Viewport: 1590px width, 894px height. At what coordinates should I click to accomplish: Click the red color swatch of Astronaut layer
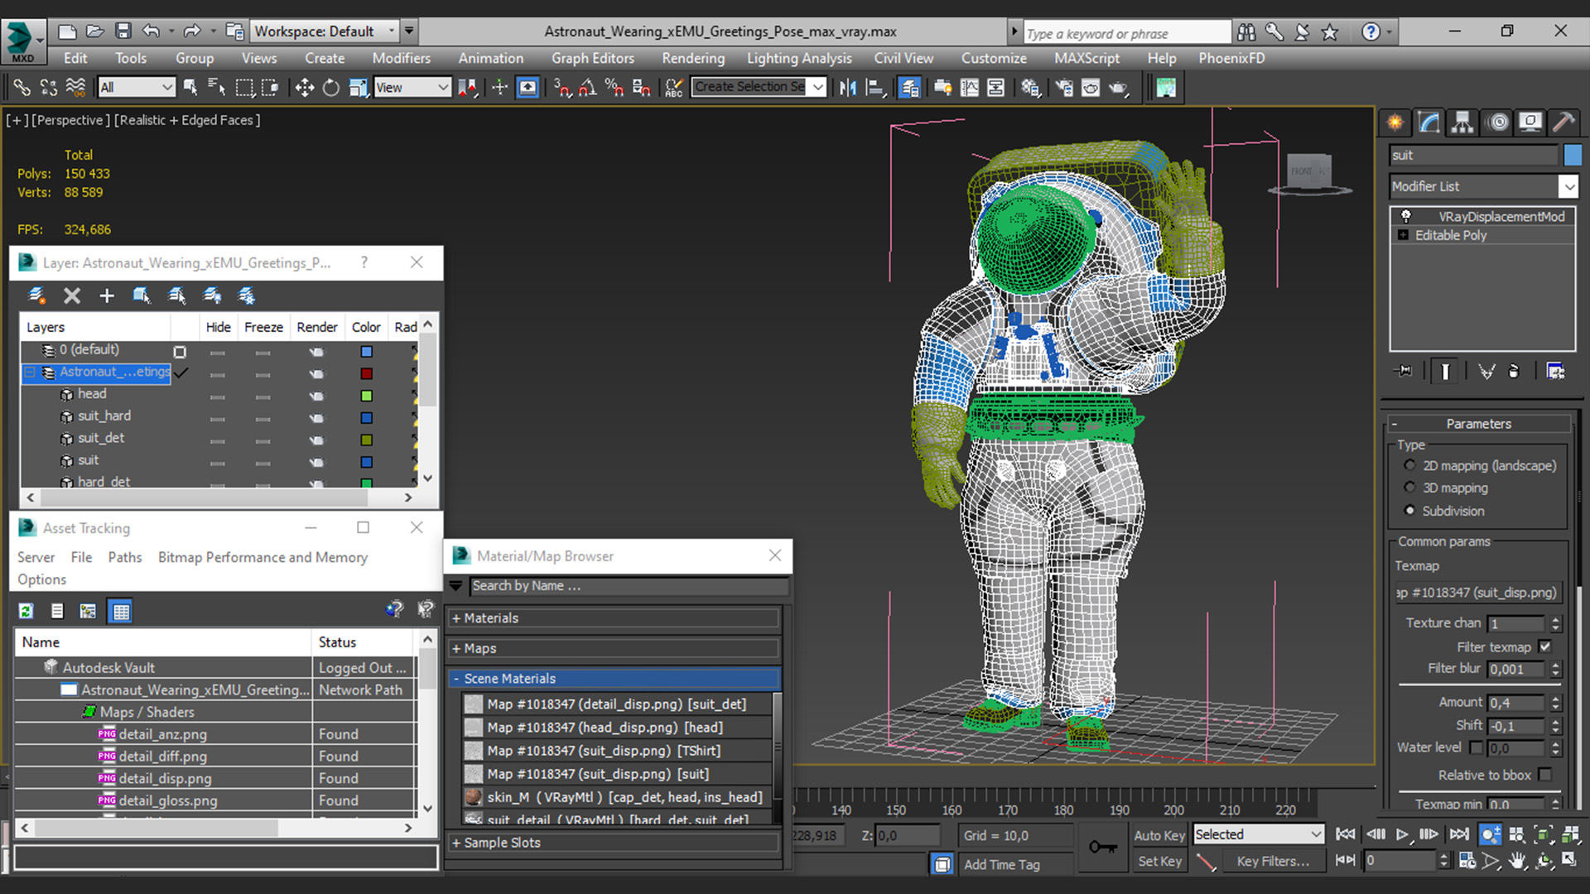(x=366, y=373)
